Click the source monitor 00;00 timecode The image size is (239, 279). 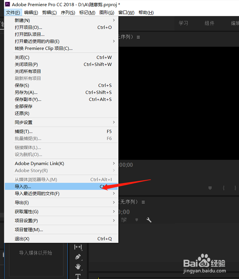click(126, 165)
